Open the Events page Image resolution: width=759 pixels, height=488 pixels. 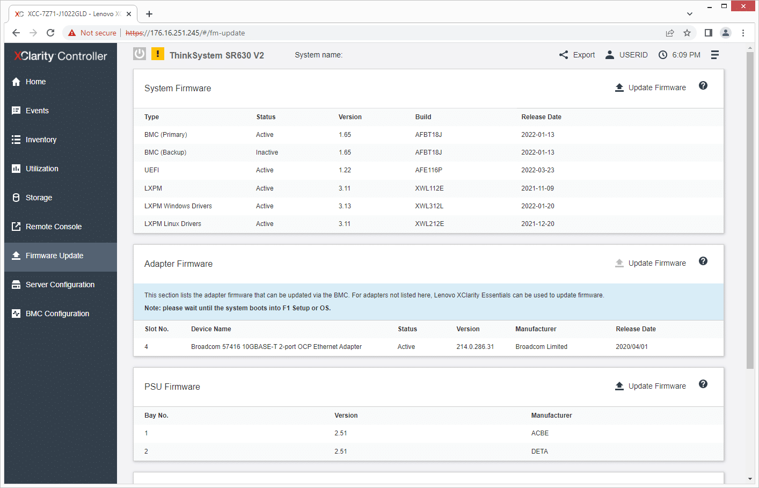(x=61, y=111)
